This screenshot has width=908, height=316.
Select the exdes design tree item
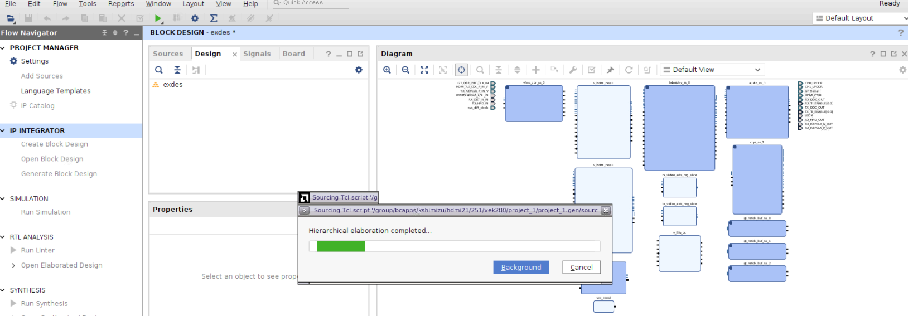pyautogui.click(x=172, y=85)
